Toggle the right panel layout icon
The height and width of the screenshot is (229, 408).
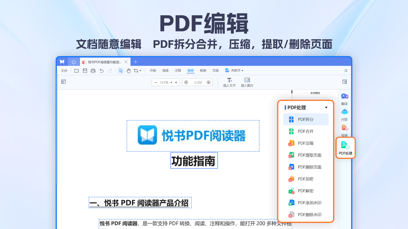pyautogui.click(x=344, y=82)
